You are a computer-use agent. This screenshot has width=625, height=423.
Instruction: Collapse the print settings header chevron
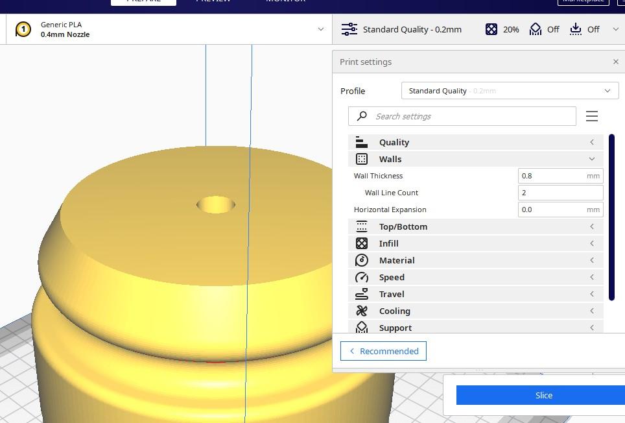tap(615, 29)
